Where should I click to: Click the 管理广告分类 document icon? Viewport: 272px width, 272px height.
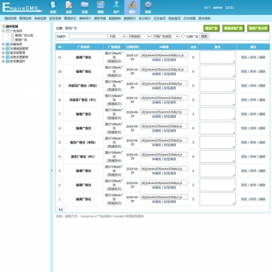(x=13, y=35)
